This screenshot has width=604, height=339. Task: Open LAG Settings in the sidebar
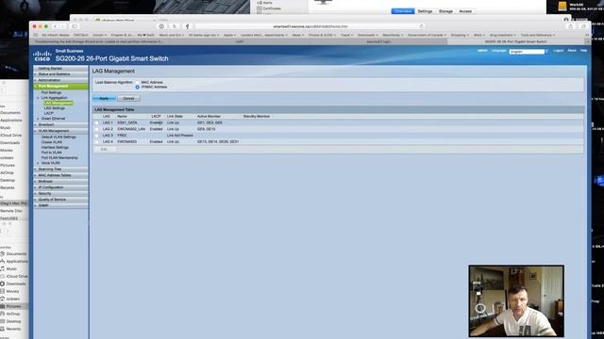point(55,108)
